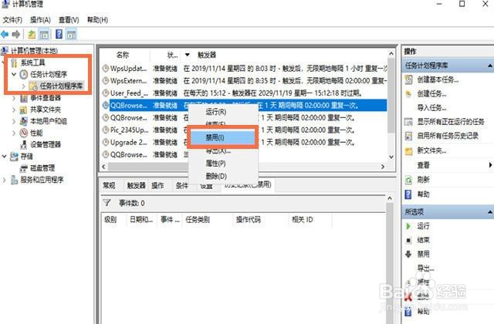Select 系统工具 in the tree
Viewport: 494px width, 324px height.
pos(32,62)
